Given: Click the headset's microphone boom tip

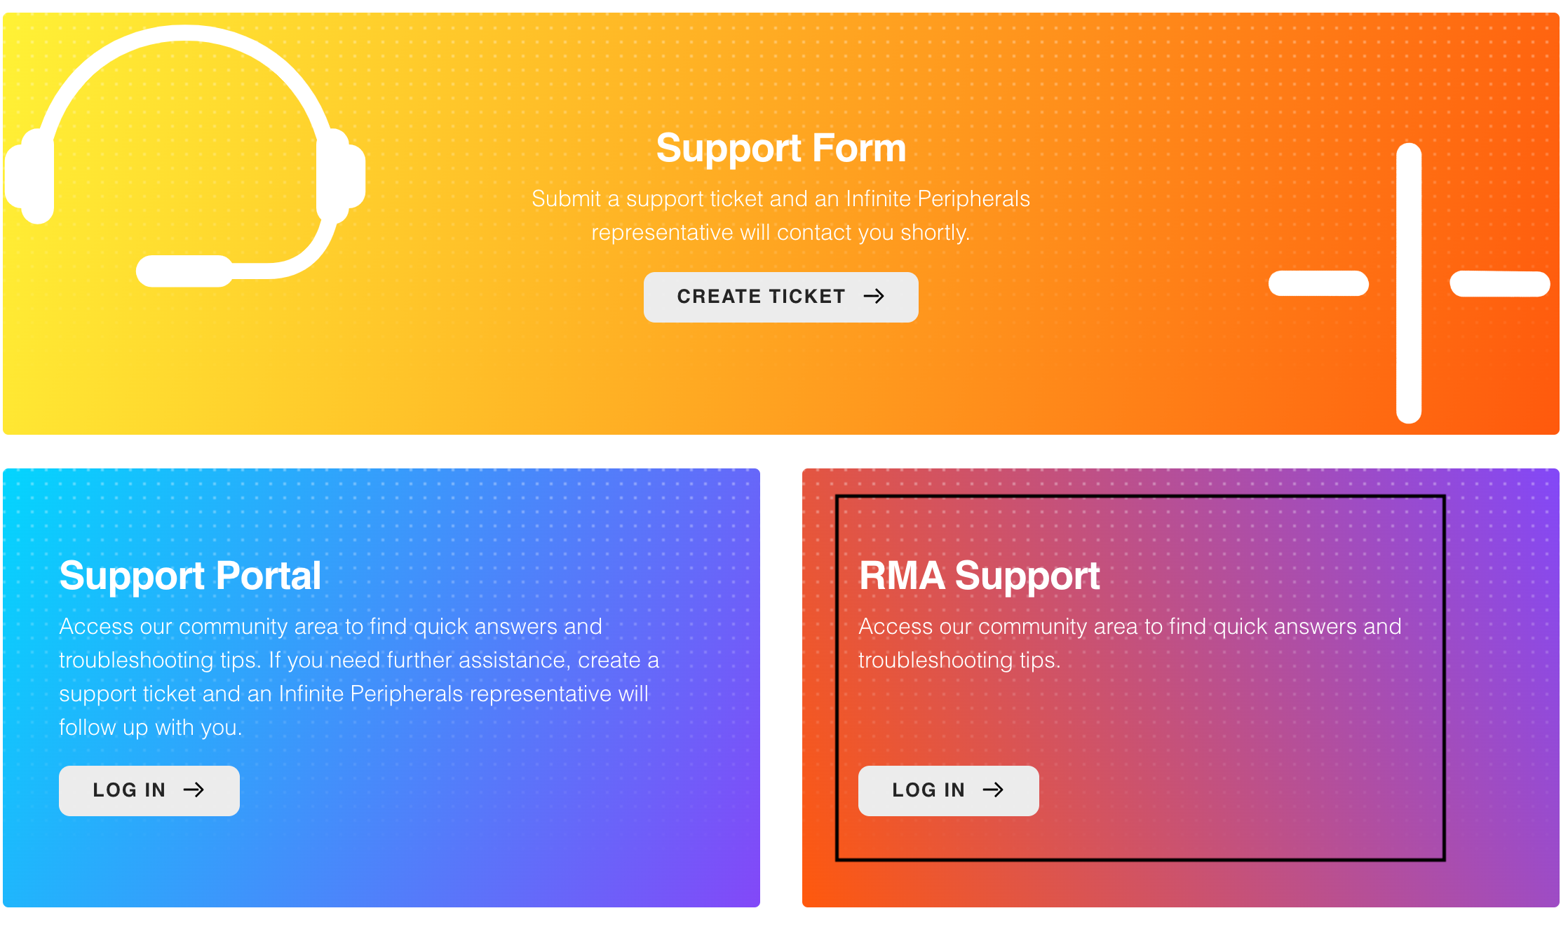Looking at the screenshot, I should pos(184,271).
